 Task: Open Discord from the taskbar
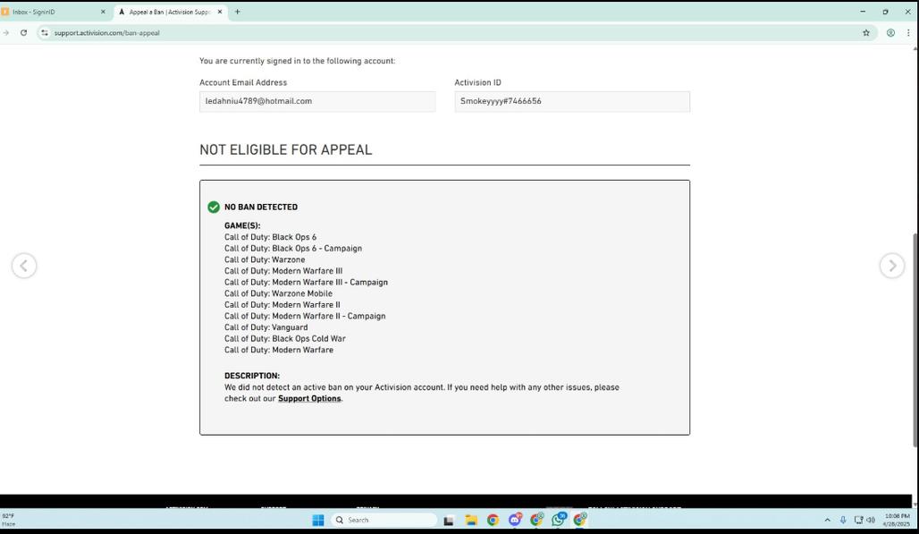(515, 520)
